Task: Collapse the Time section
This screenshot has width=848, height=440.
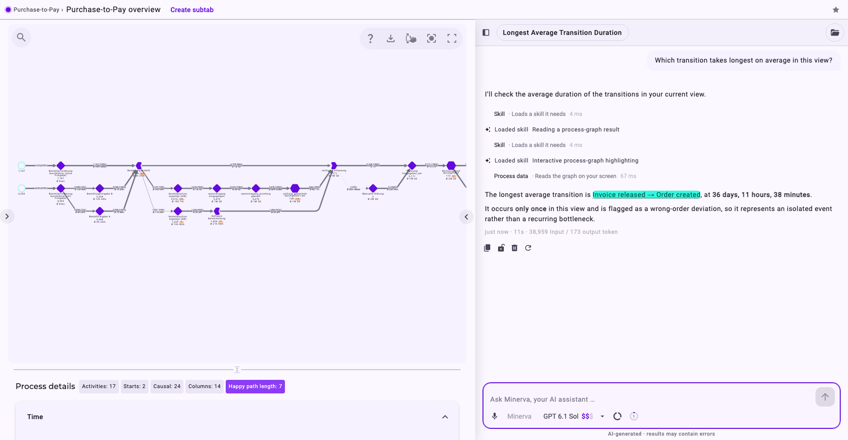Action: 445,417
